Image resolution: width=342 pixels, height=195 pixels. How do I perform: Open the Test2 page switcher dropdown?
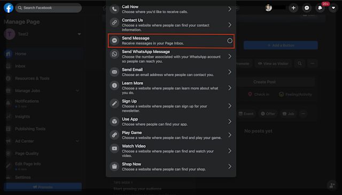pyautogui.click(x=79, y=34)
